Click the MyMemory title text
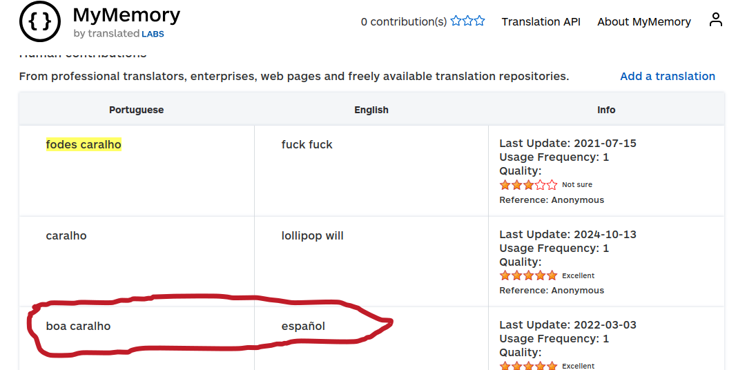The height and width of the screenshot is (370, 747). tap(126, 14)
